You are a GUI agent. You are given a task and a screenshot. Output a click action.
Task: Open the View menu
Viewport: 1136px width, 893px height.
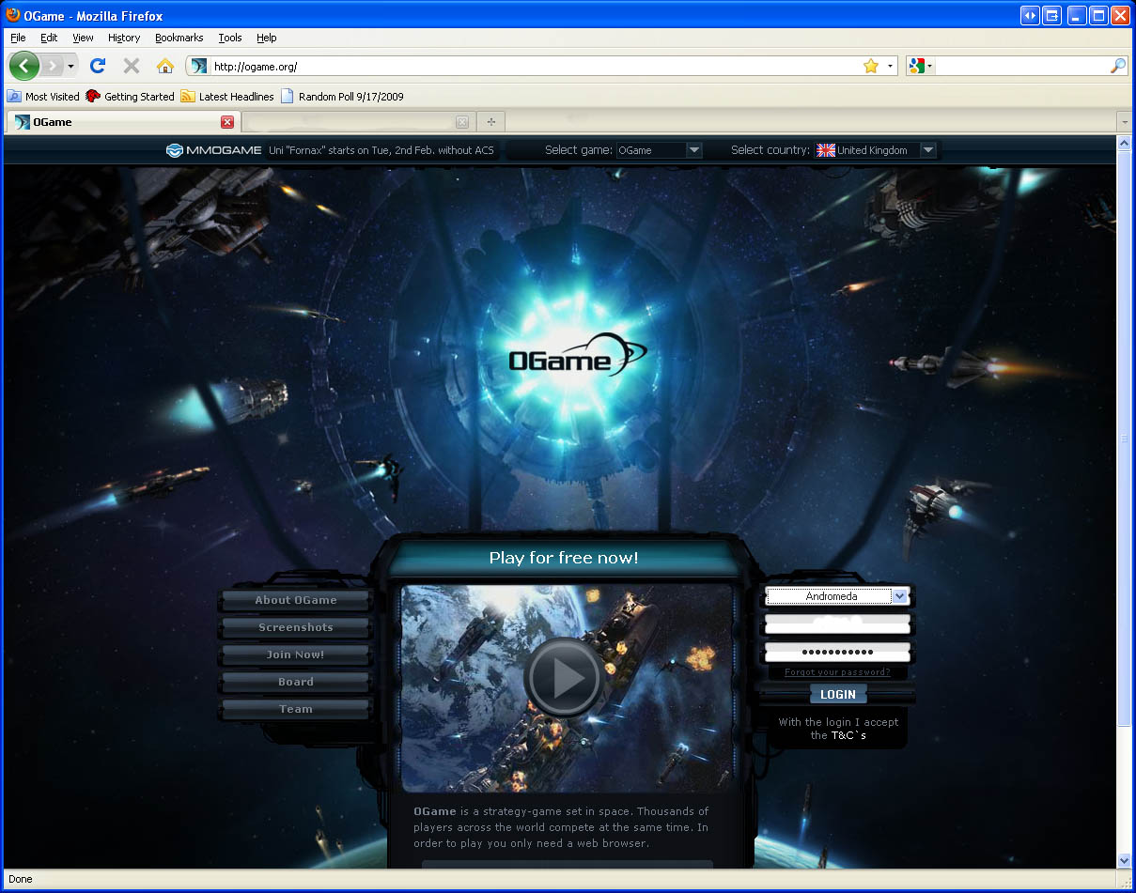pyautogui.click(x=83, y=38)
